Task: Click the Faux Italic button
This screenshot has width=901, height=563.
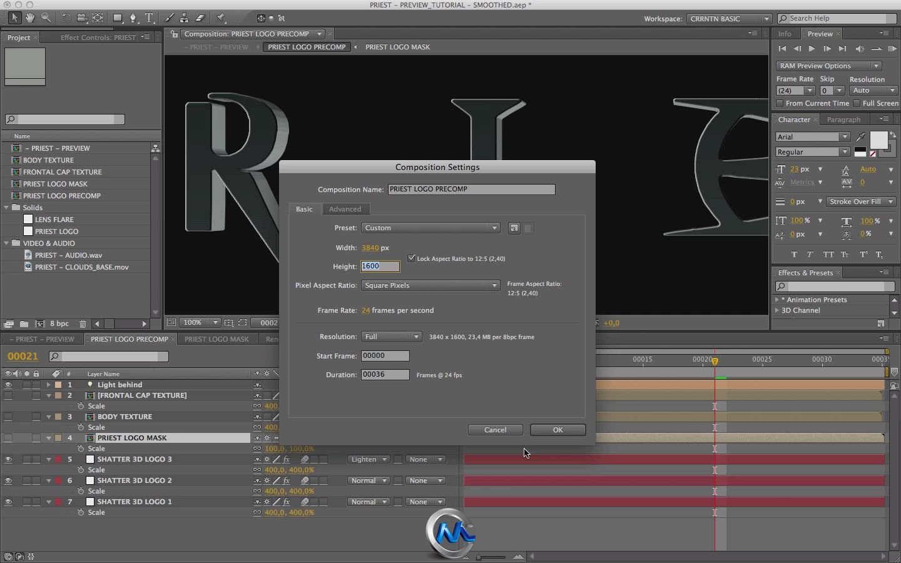Action: 810,255
